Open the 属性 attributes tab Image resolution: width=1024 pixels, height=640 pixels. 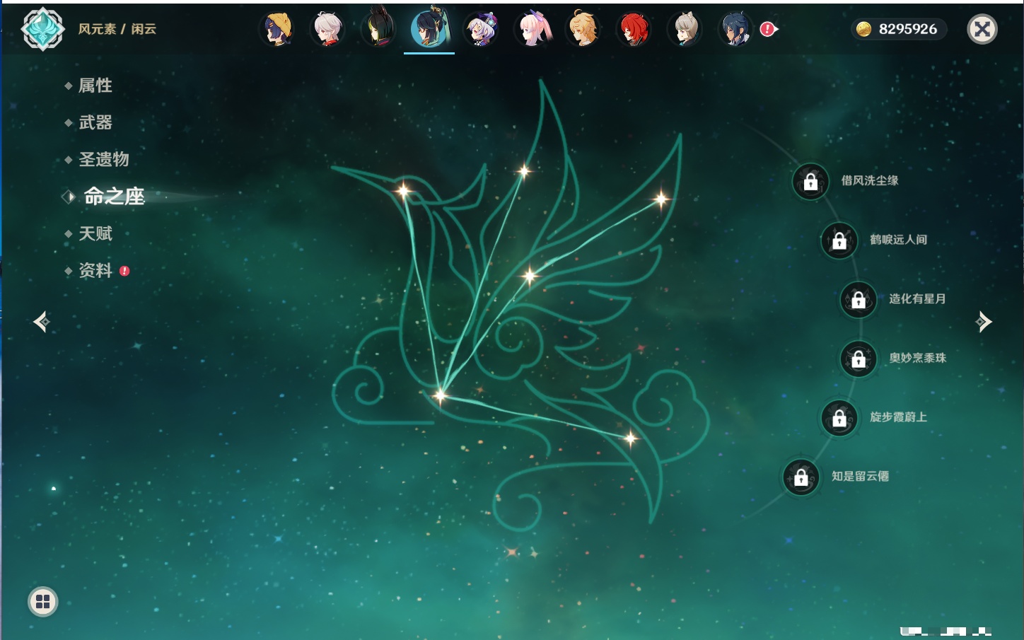point(95,86)
